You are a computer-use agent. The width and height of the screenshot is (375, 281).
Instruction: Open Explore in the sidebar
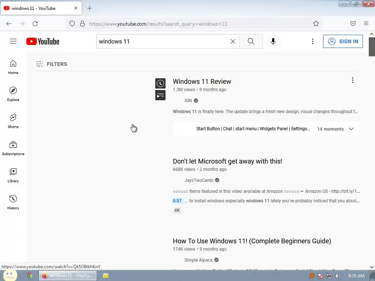pos(13,94)
